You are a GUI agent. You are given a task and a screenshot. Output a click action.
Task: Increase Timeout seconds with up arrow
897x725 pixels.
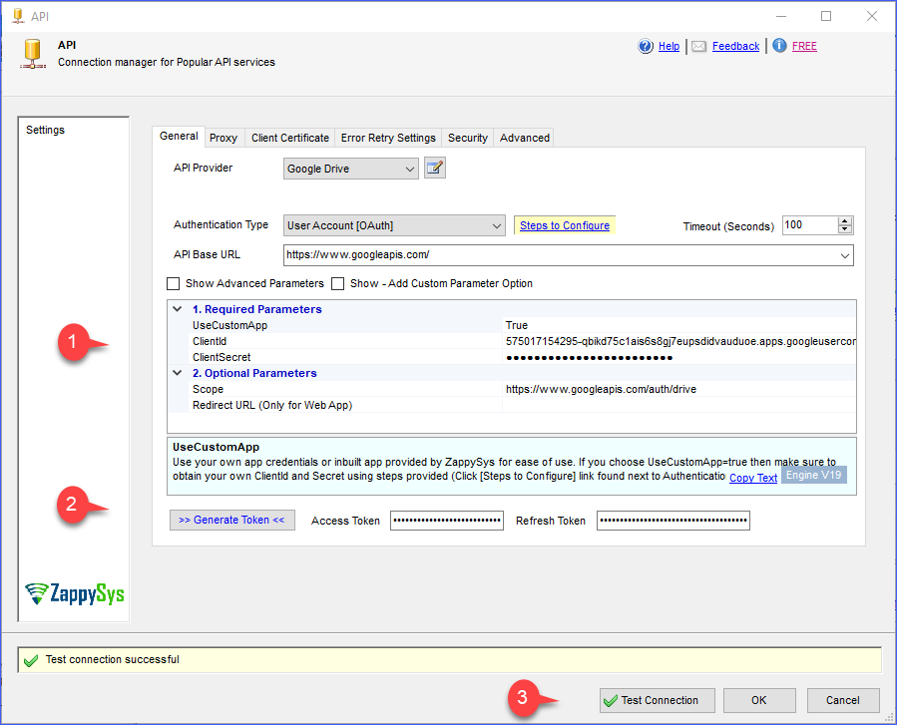[845, 221]
